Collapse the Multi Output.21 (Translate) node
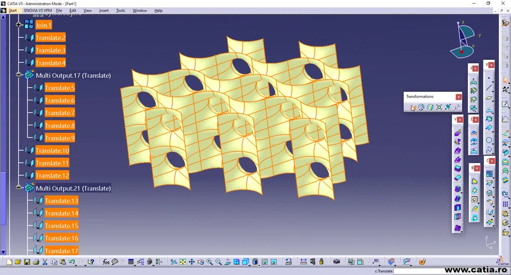This screenshot has height=275, width=511. click(x=19, y=188)
